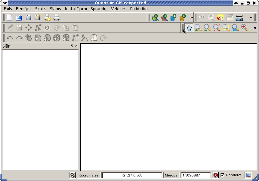
Task: Toggle editing pencil icon
Action: pos(10,28)
